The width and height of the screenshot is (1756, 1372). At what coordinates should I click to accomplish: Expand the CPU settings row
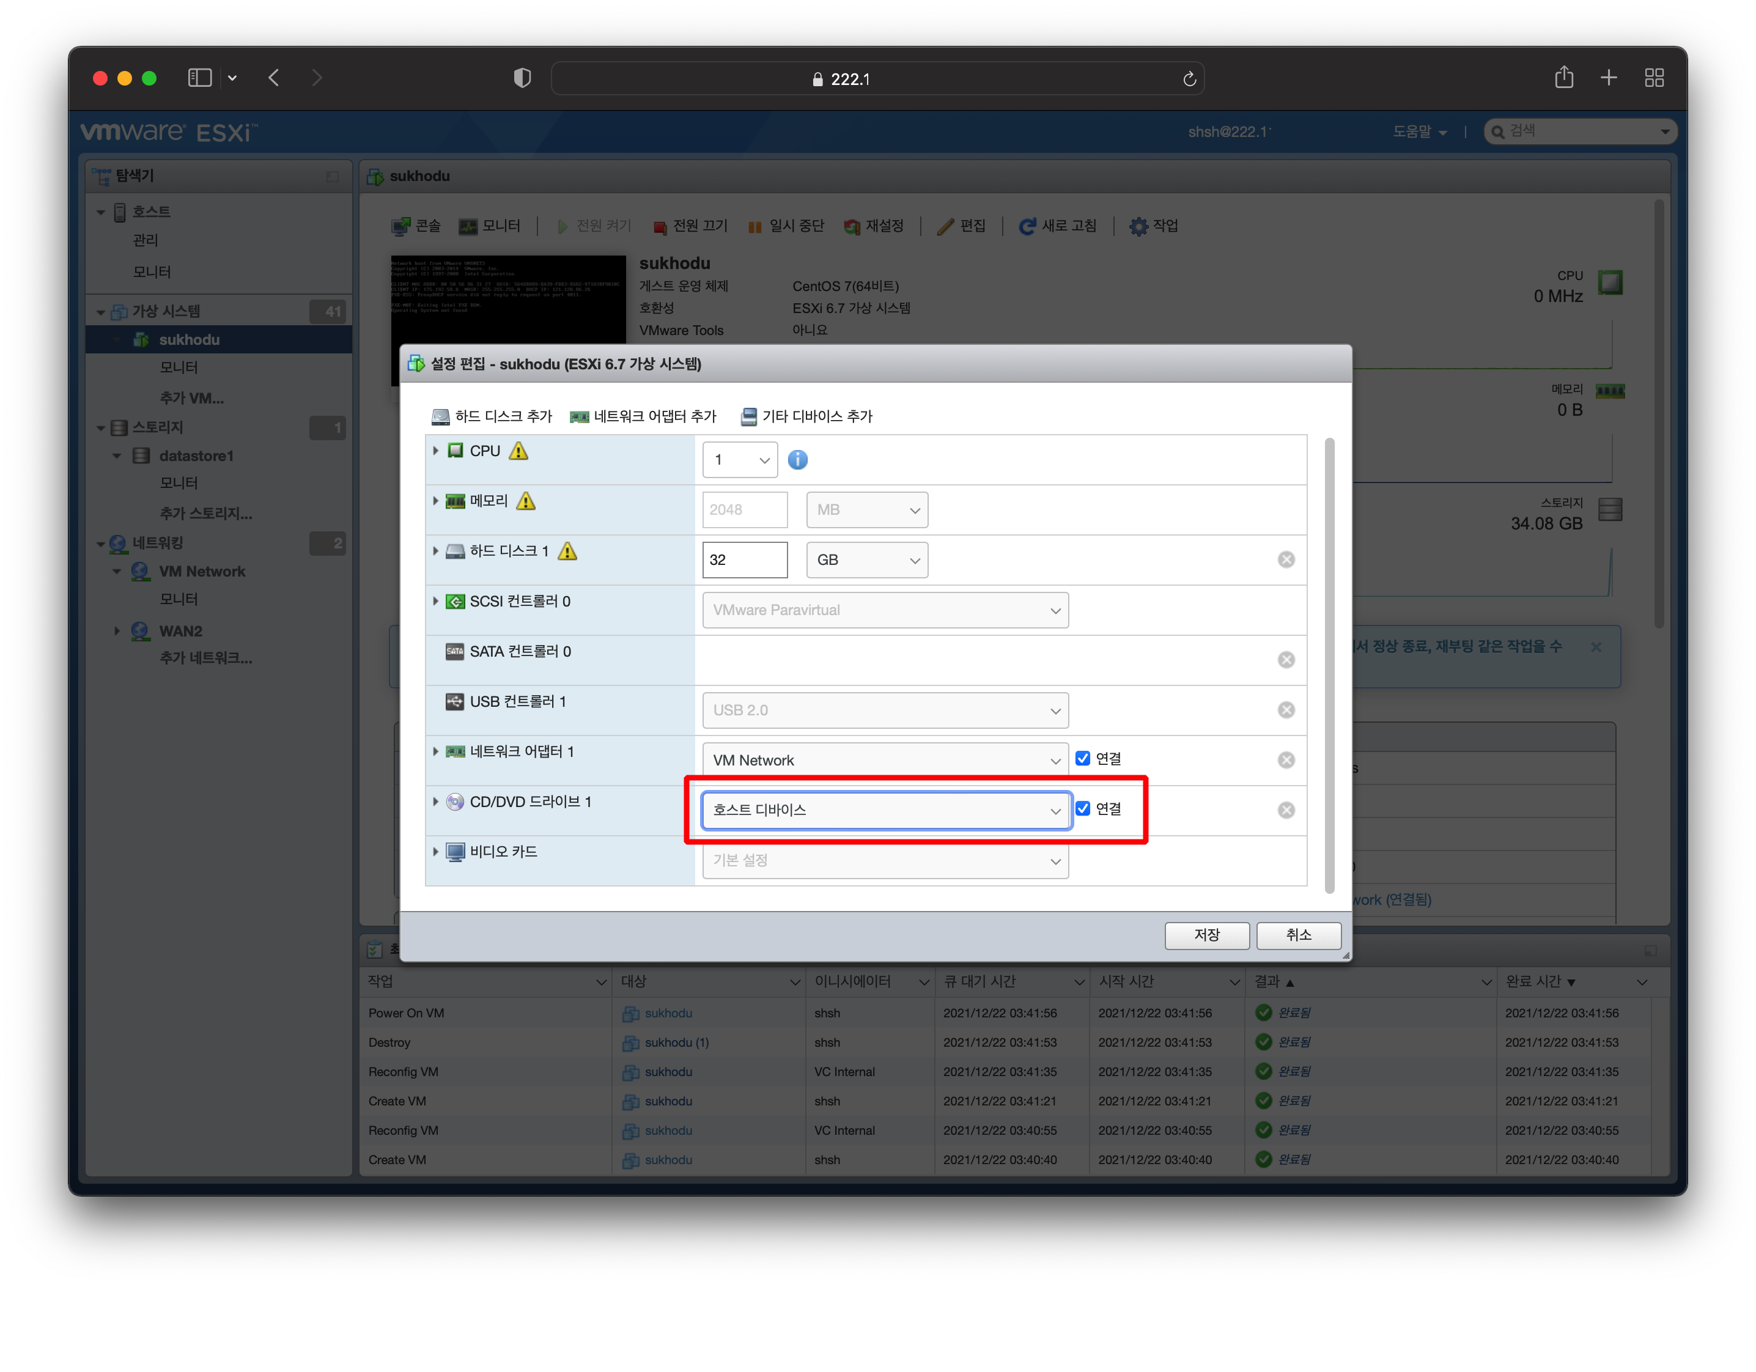436,451
